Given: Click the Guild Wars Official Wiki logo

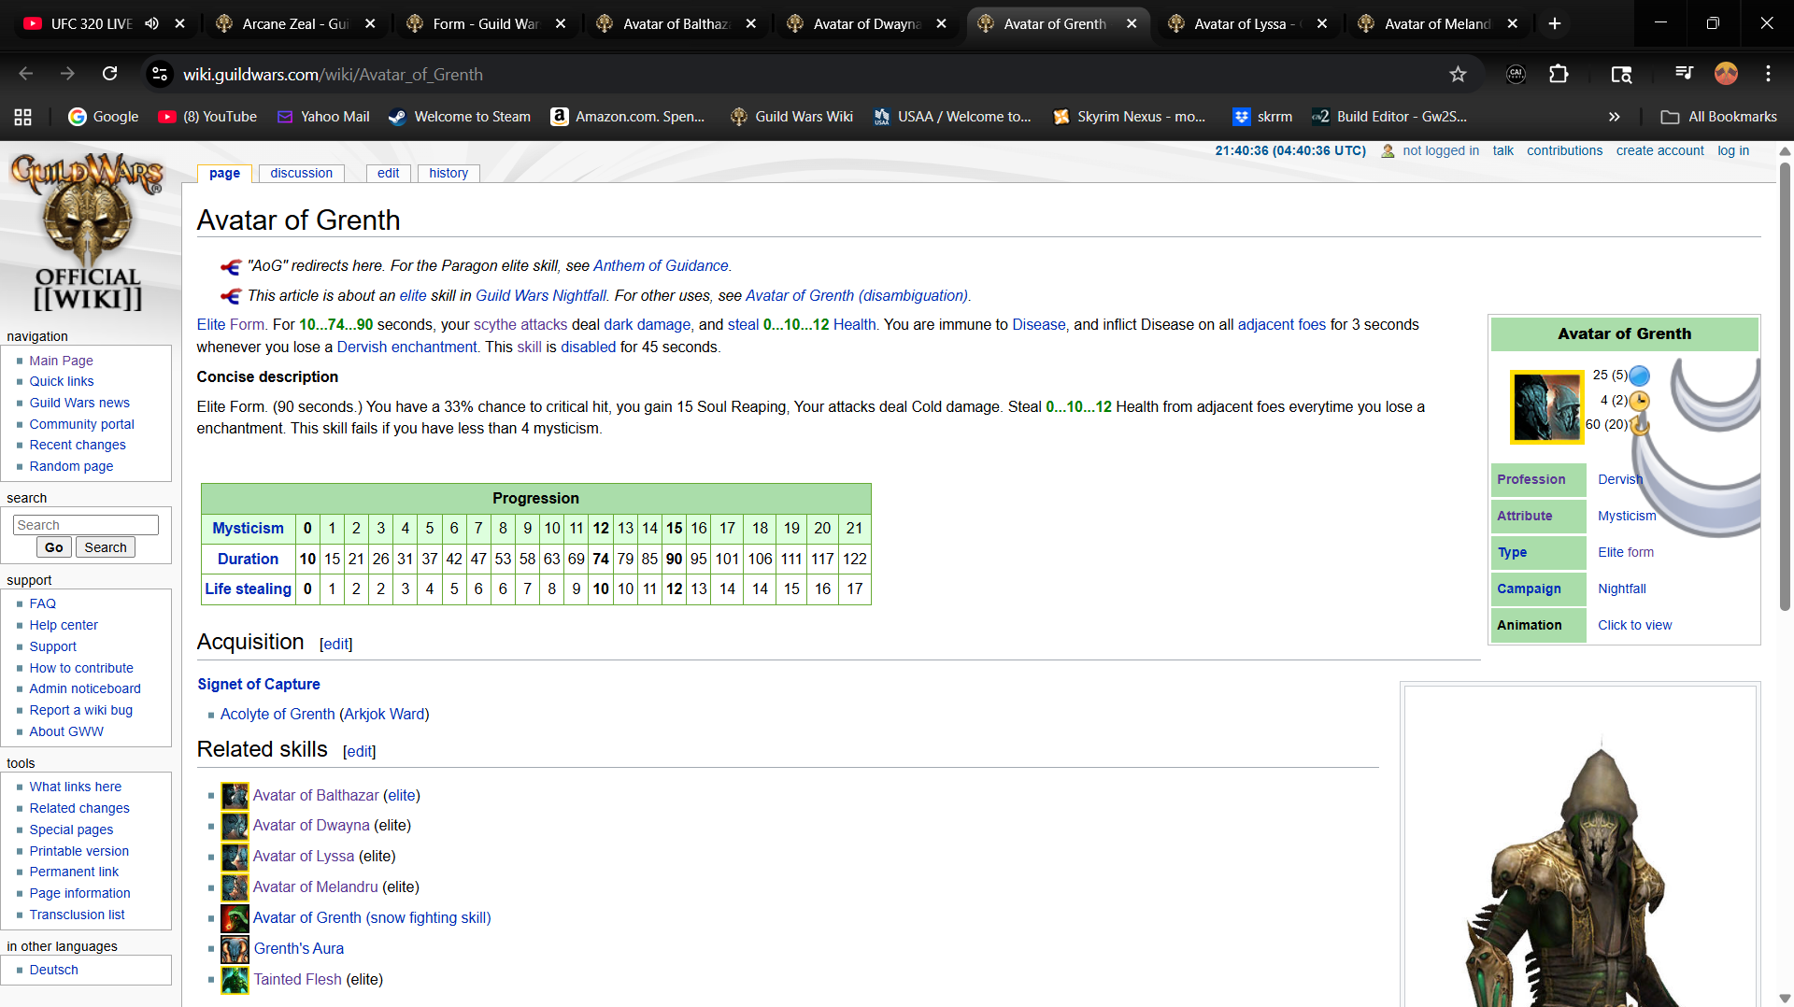Looking at the screenshot, I should [88, 232].
